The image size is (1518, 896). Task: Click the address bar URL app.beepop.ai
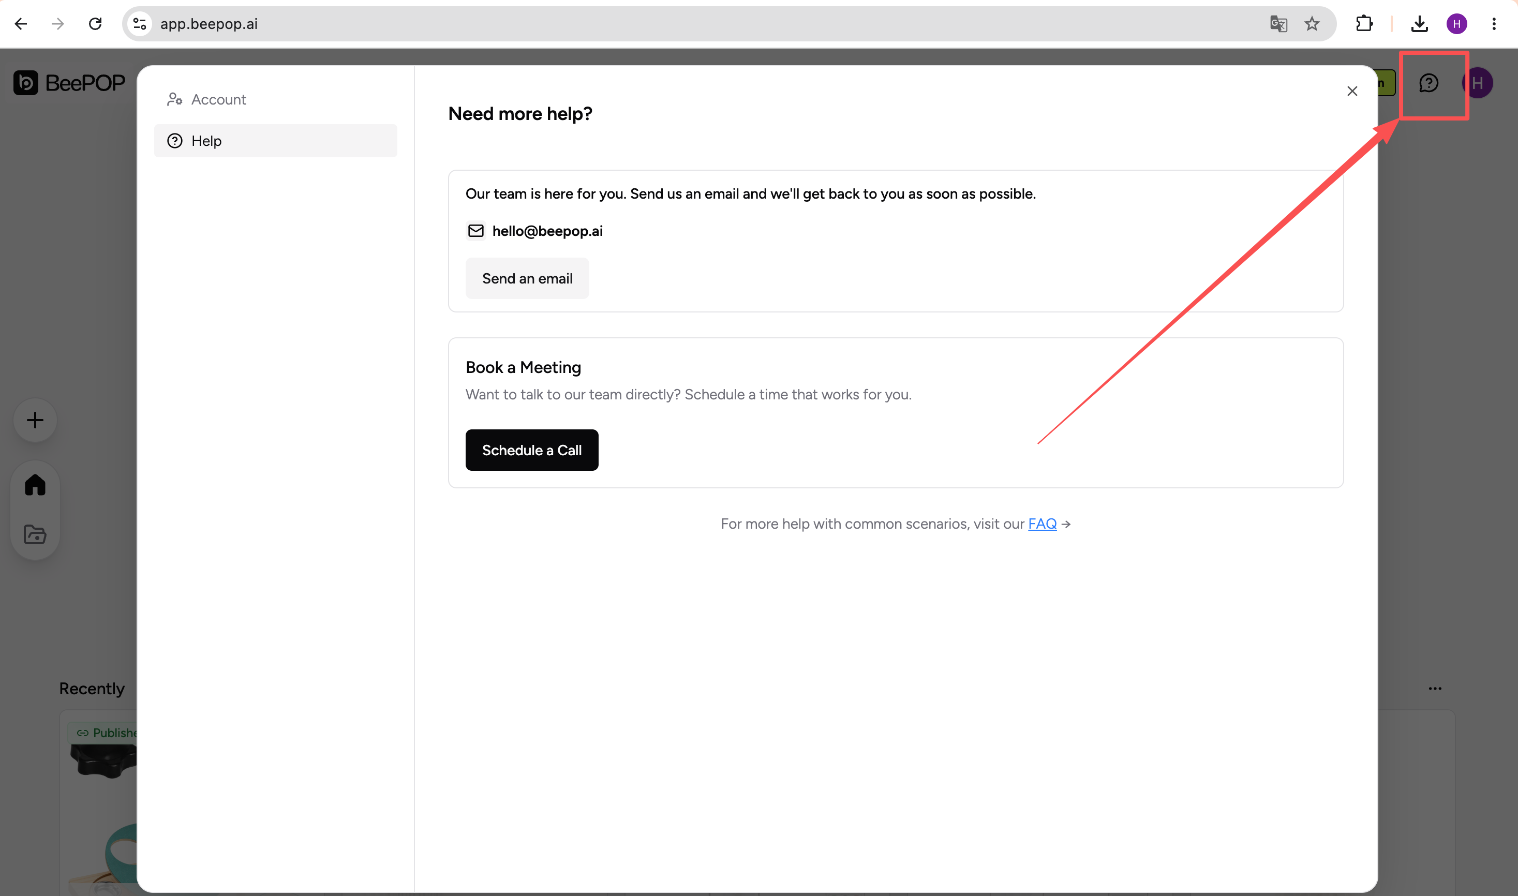point(209,24)
